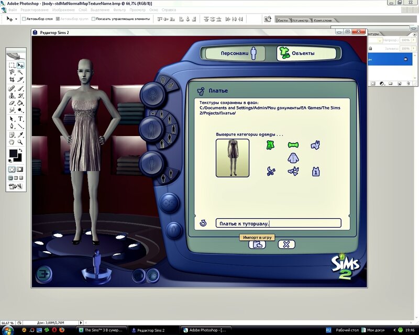Viewport: 419px width, 335px height.
Task: Select the Crop tool in toolbox
Action: point(12,80)
